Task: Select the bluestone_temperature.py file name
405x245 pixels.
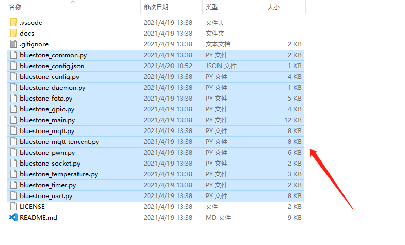Action: (59, 174)
